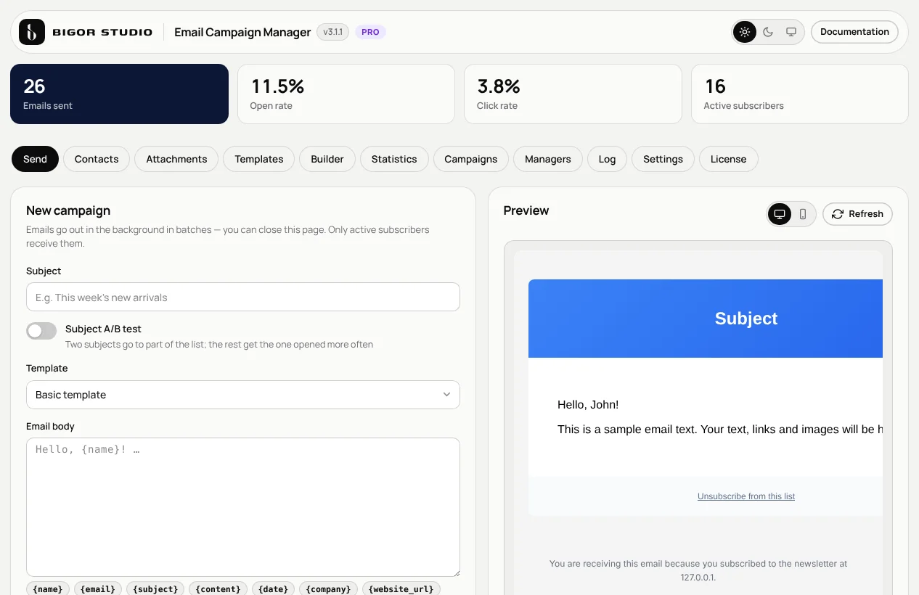Open the Contacts tab

(x=97, y=159)
